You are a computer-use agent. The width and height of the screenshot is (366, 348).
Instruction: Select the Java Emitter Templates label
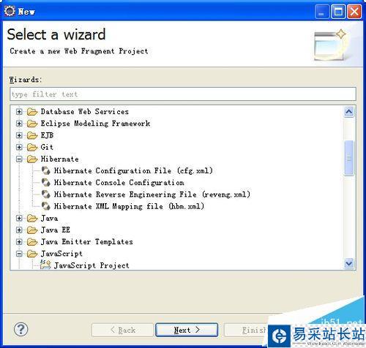point(87,242)
